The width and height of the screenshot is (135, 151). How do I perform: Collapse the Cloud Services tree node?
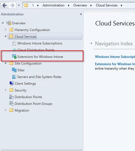pyautogui.click(x=6, y=36)
